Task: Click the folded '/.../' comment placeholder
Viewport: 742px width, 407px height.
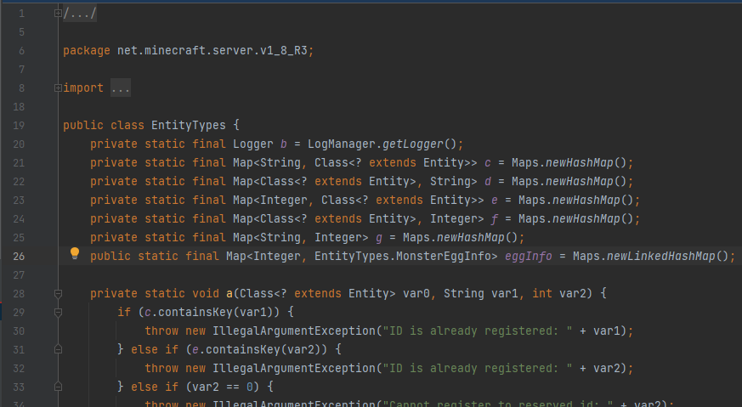Action: [80, 14]
